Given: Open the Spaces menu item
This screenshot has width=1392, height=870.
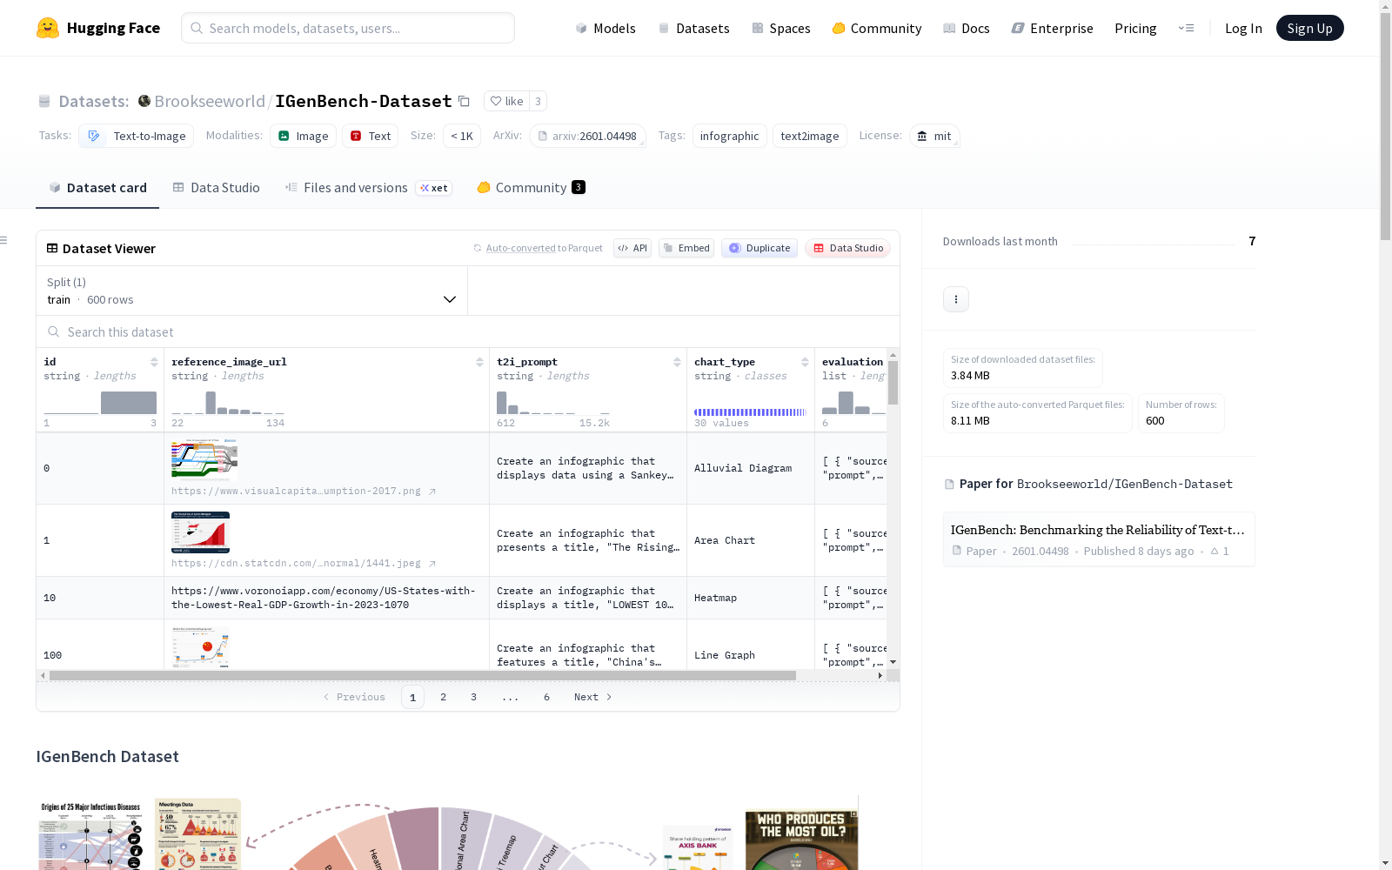Looking at the screenshot, I should [x=781, y=28].
